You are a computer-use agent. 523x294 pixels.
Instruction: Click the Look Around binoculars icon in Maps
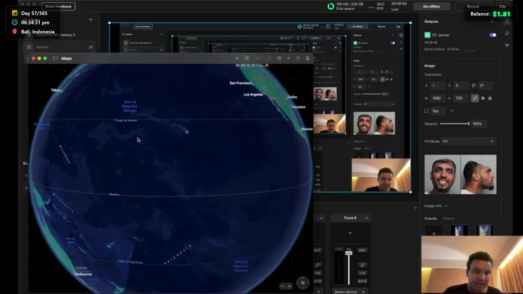(x=269, y=58)
